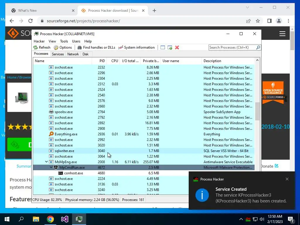
Task: Open Find handles or DLLs
Action: (x=96, y=47)
